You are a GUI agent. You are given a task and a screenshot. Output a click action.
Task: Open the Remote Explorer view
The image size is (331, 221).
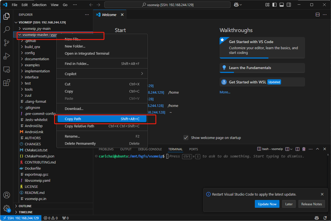7,69
